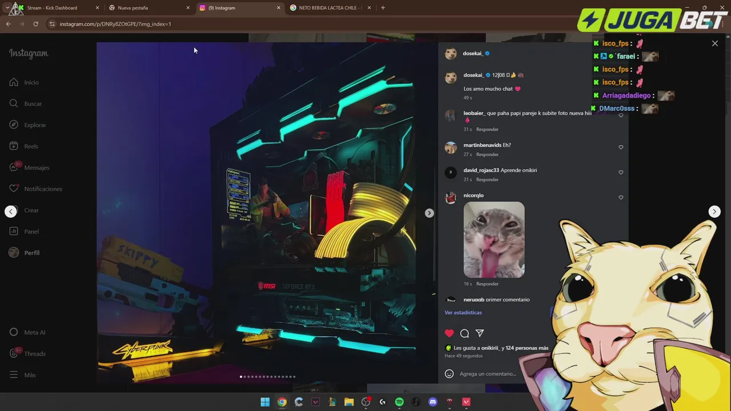Open the tab search dropdown
Screen dimensions: 731x411
click(6, 8)
